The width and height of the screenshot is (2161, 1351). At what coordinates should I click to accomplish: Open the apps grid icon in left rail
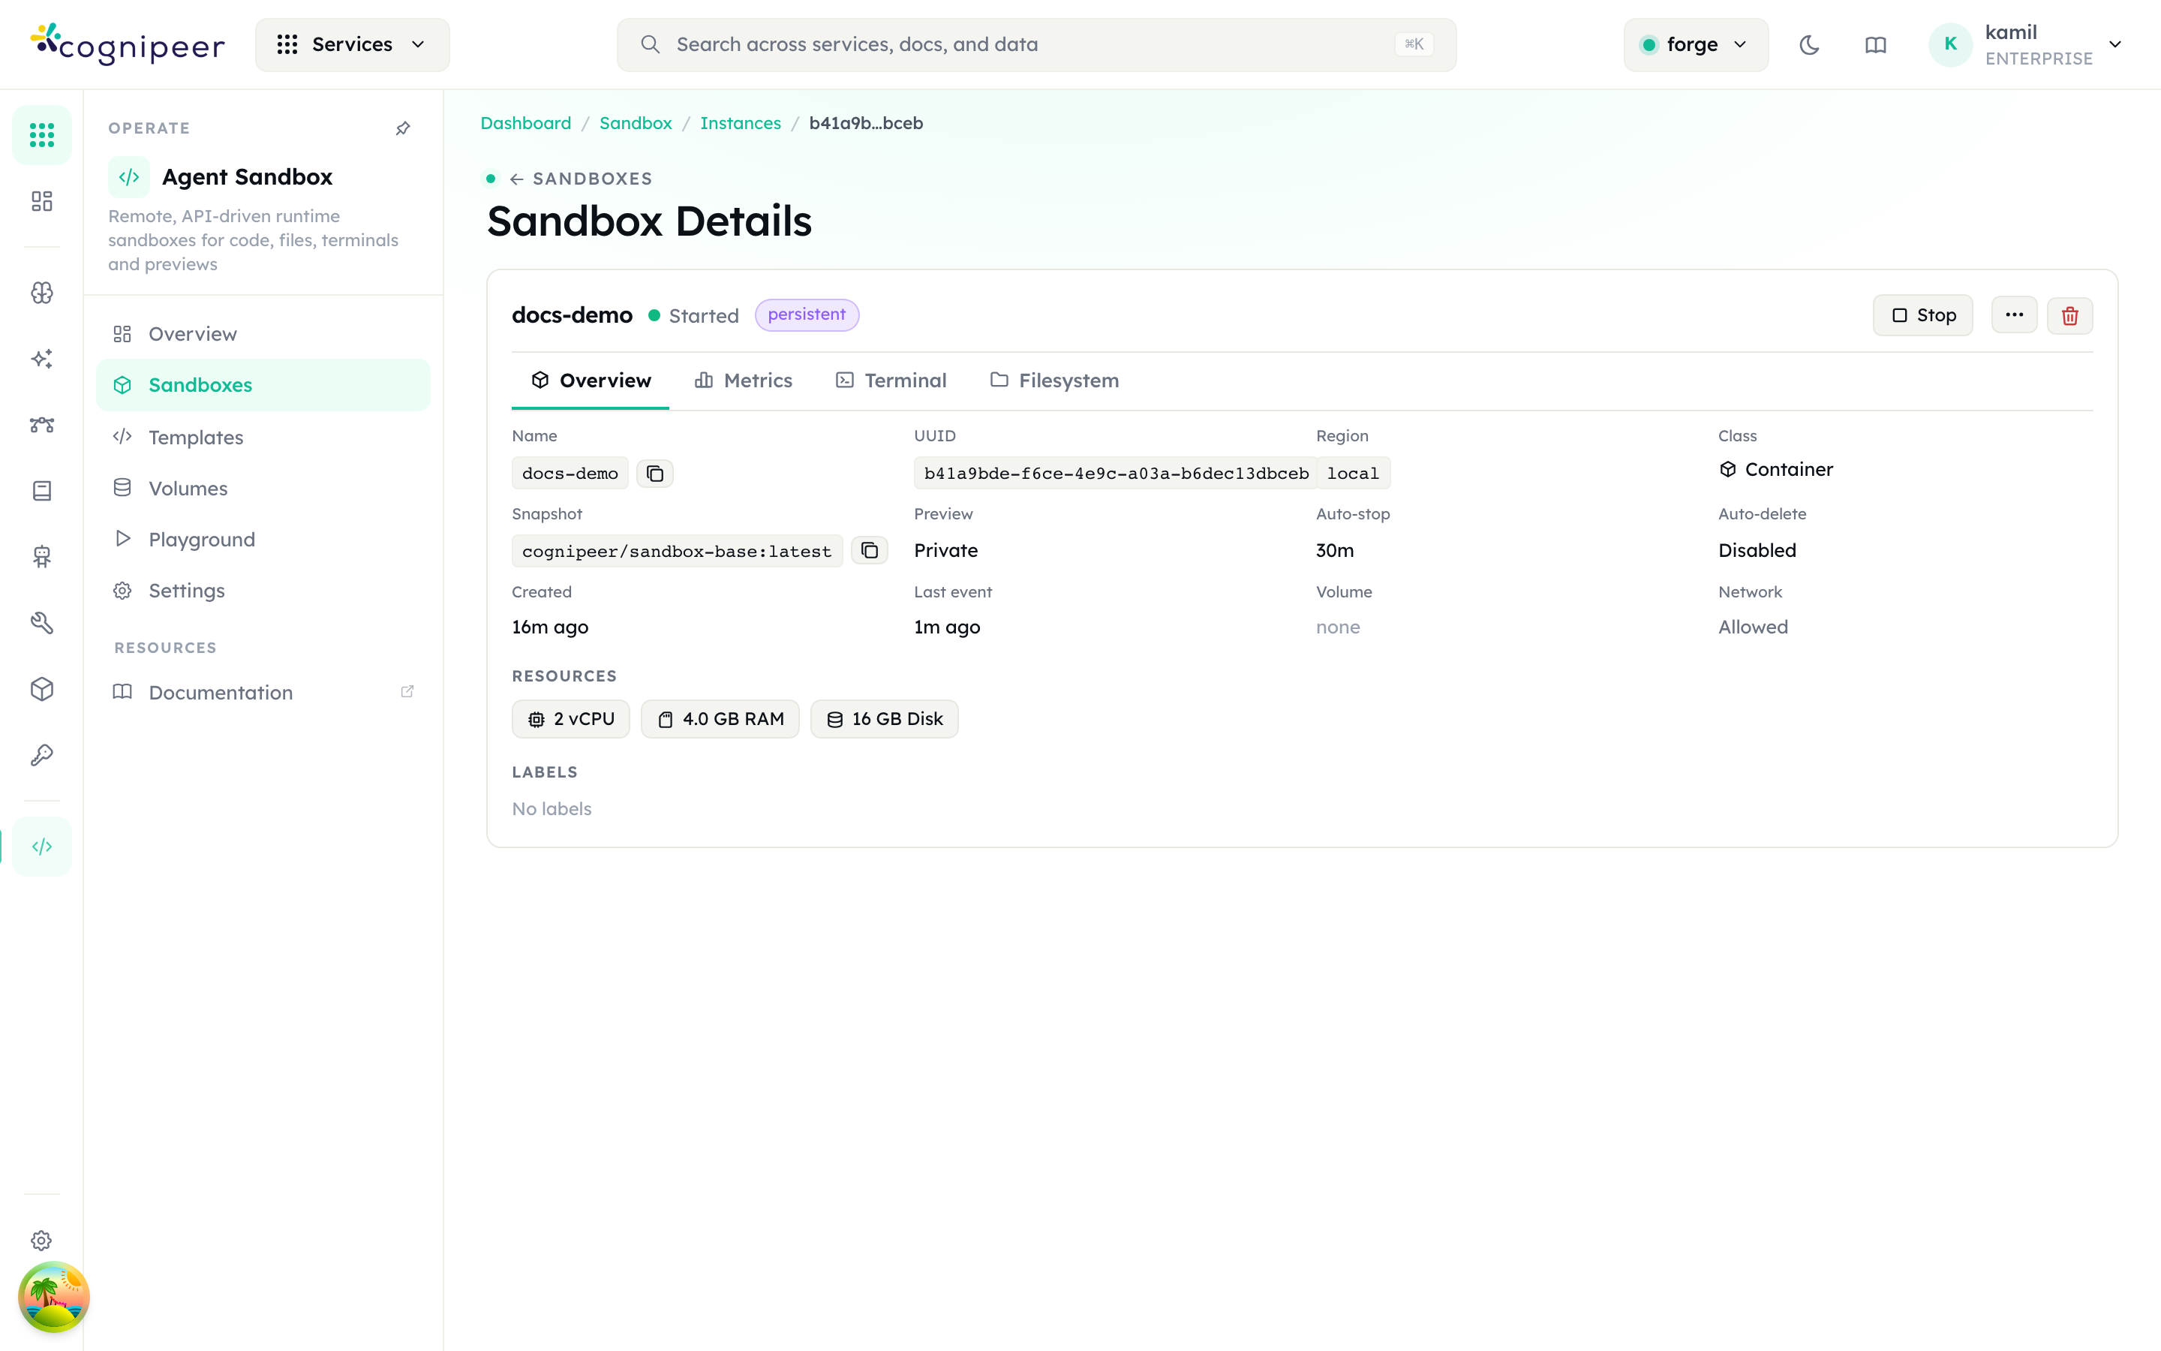pyautogui.click(x=41, y=135)
